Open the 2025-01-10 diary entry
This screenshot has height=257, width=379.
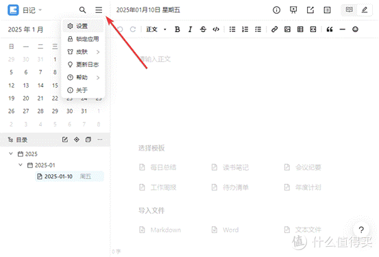[x=70, y=176]
